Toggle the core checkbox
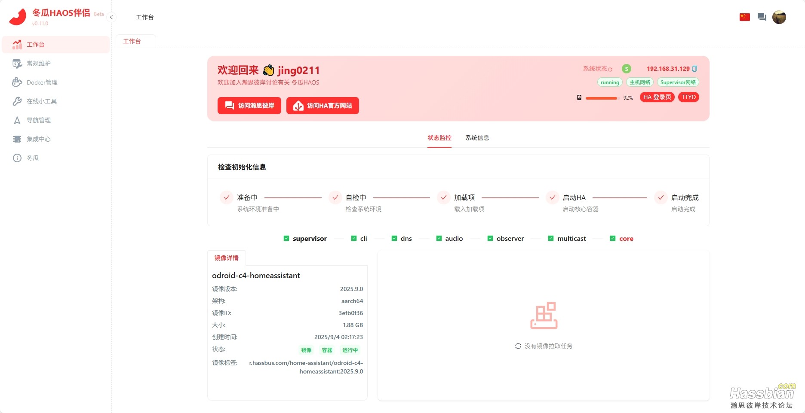Screen dimensions: 805x413 (x=613, y=238)
